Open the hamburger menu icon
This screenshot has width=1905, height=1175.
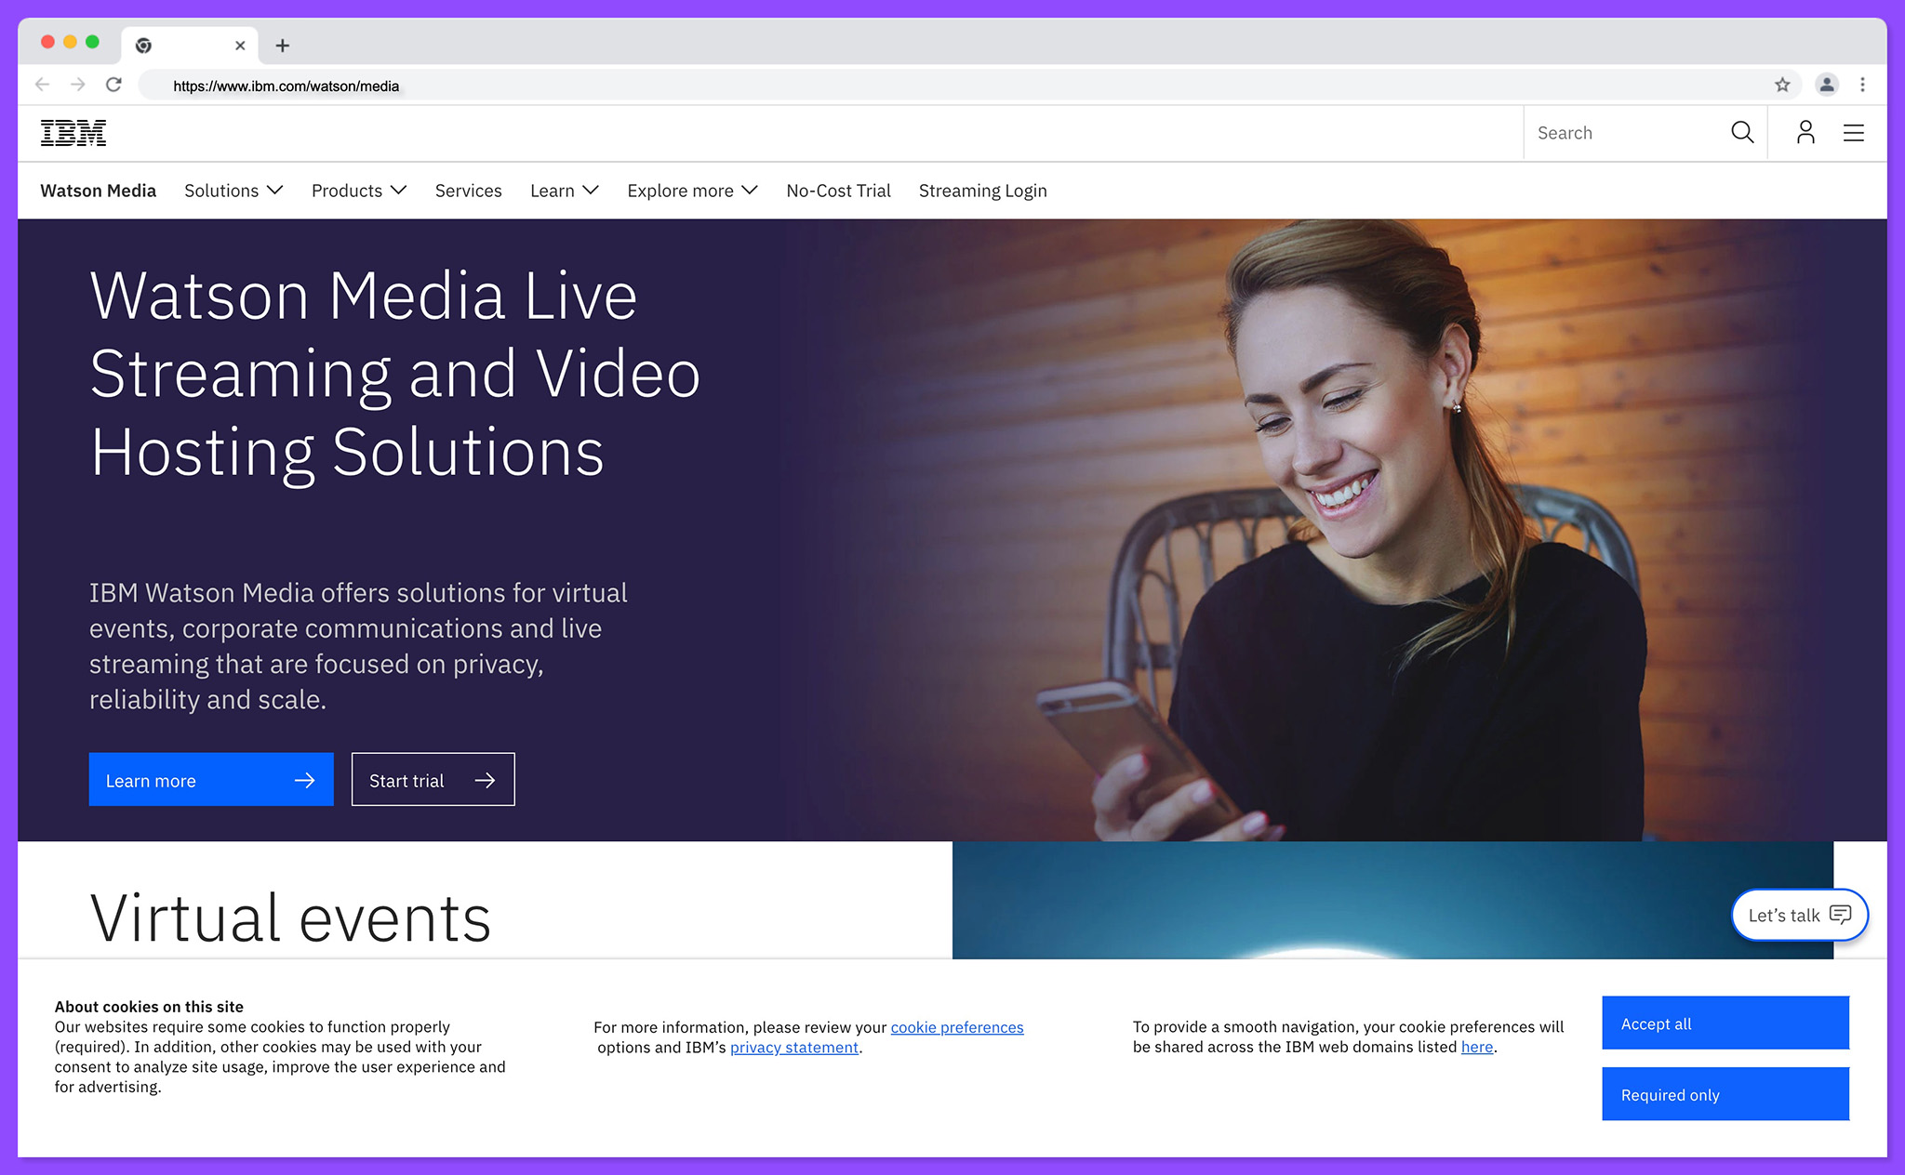click(1853, 132)
